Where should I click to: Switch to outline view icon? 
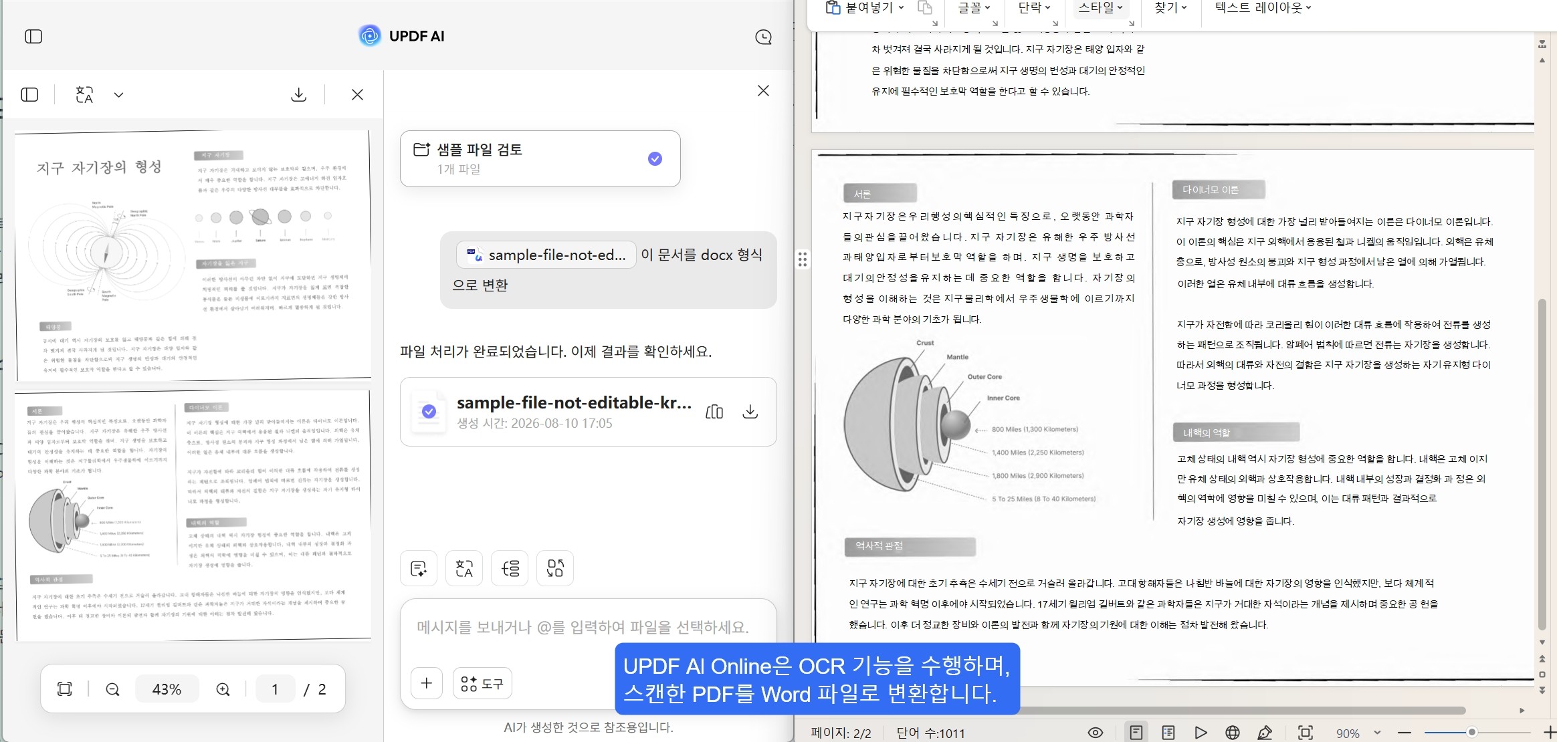point(1168,733)
